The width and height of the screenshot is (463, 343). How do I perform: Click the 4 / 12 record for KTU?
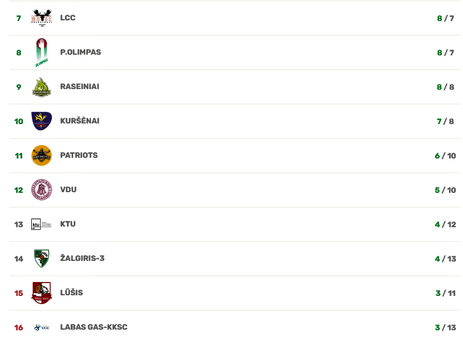[445, 225]
